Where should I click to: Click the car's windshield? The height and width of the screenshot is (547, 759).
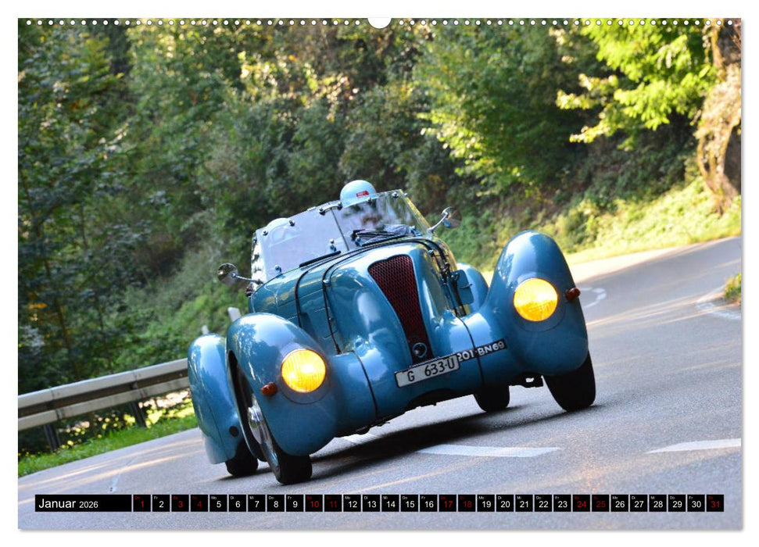tap(336, 228)
